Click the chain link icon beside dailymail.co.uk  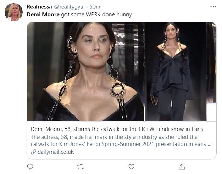pyautogui.click(x=33, y=152)
